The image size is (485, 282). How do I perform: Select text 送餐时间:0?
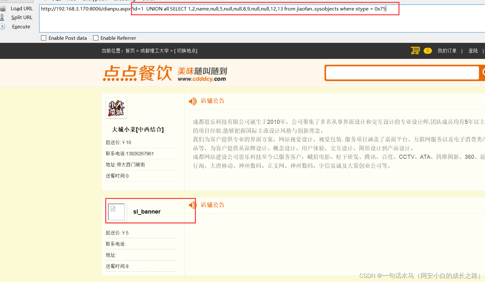[117, 176]
